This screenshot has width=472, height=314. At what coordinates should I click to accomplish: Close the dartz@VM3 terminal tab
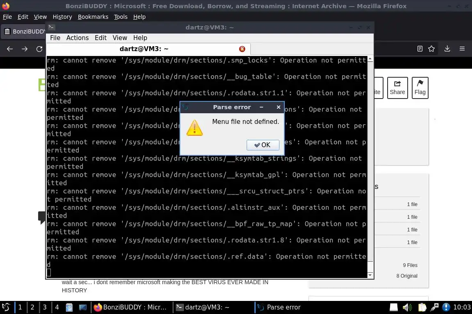click(x=242, y=49)
